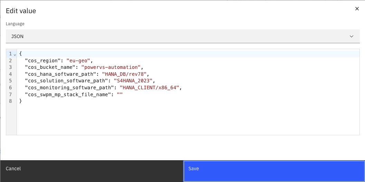Click the "cos_swpm_mp_stack_file_name" key
365x182 pixels.
[x=68, y=94]
